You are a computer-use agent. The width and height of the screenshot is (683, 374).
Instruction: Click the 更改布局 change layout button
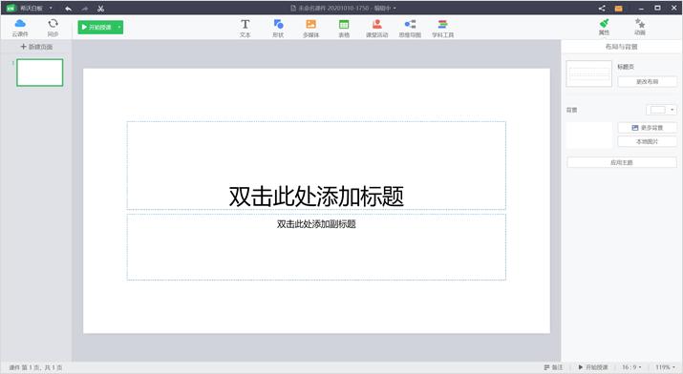647,81
